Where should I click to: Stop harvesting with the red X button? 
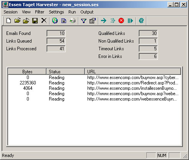(121, 21)
